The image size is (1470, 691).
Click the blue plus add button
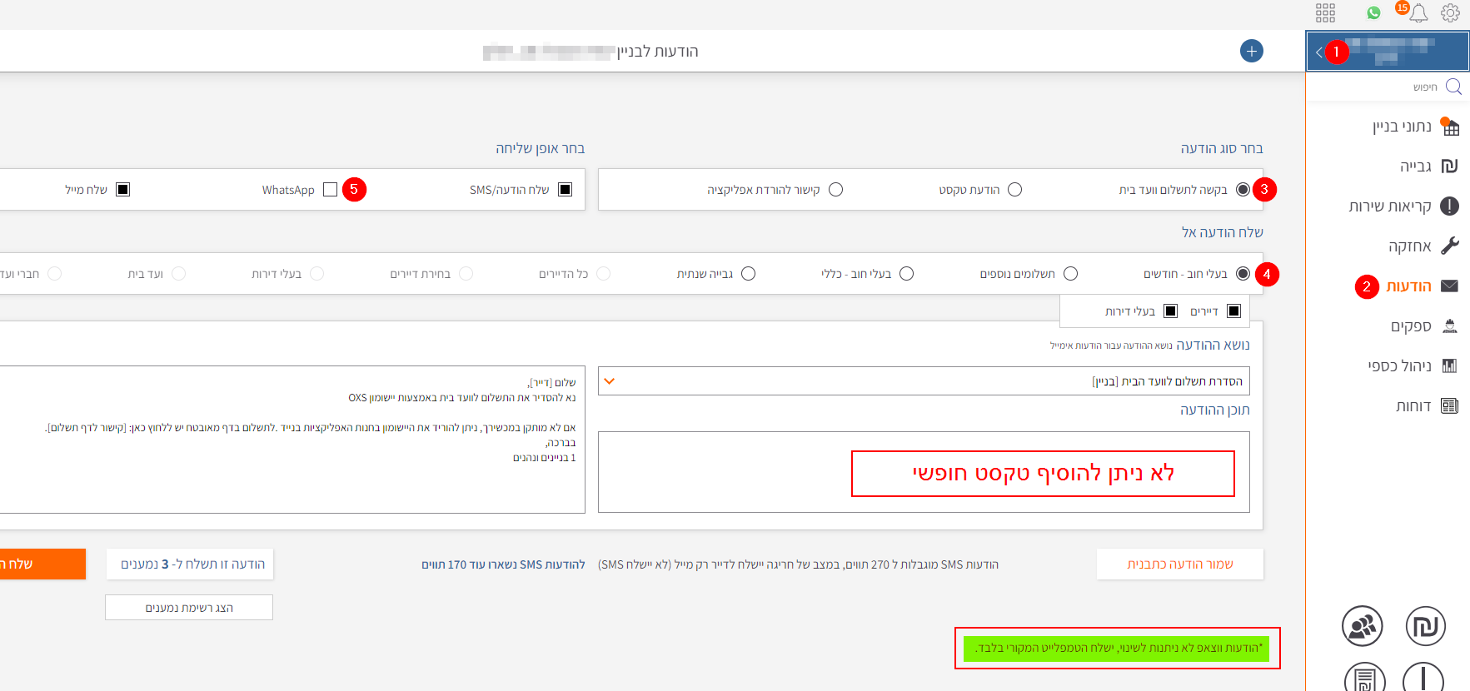1251,51
